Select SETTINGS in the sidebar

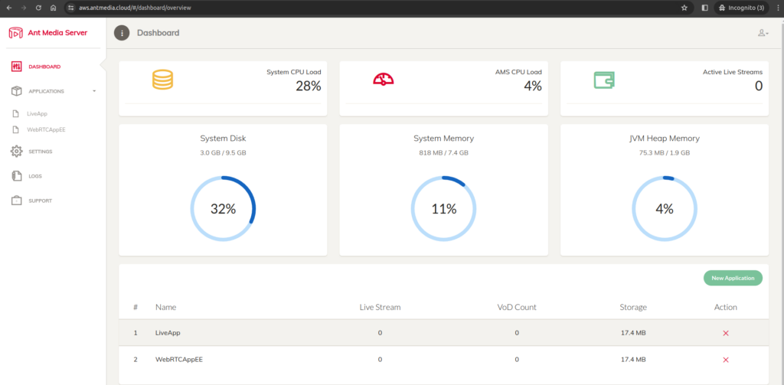[x=41, y=152]
